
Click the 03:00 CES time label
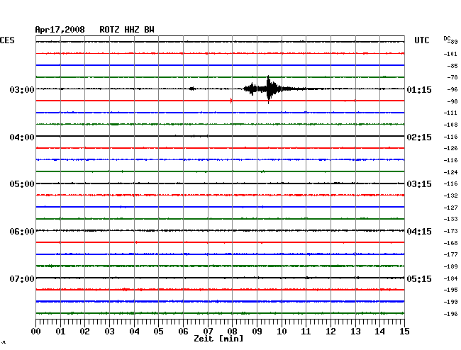pos(22,89)
